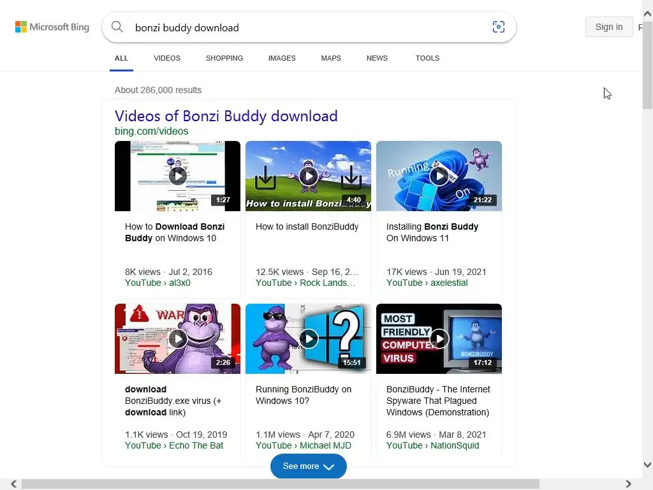Image resolution: width=653 pixels, height=490 pixels.
Task: Click the vertical scrollbar thumb
Action: pyautogui.click(x=648, y=64)
